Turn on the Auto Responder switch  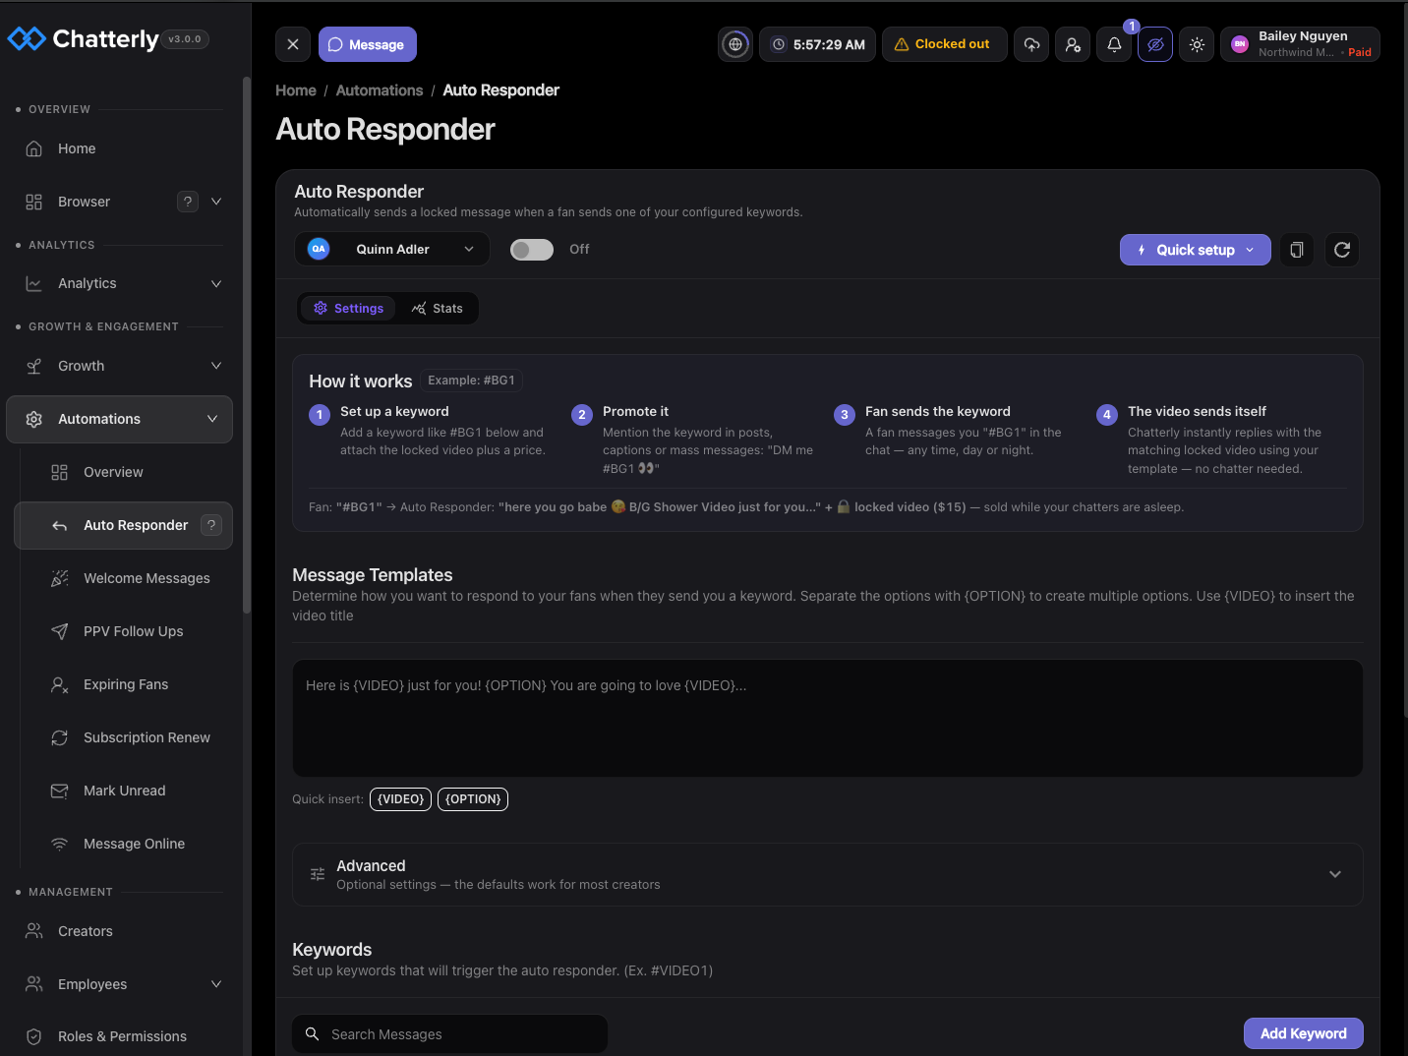(x=532, y=250)
